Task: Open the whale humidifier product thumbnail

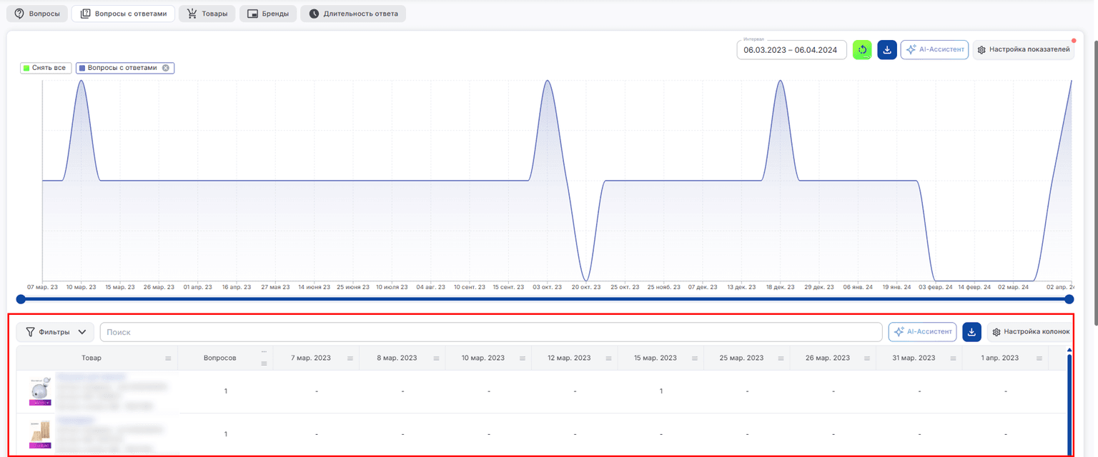Action: pos(40,391)
